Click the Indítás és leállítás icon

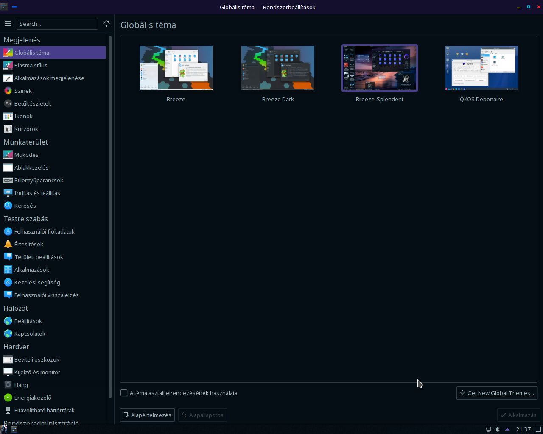(x=8, y=193)
